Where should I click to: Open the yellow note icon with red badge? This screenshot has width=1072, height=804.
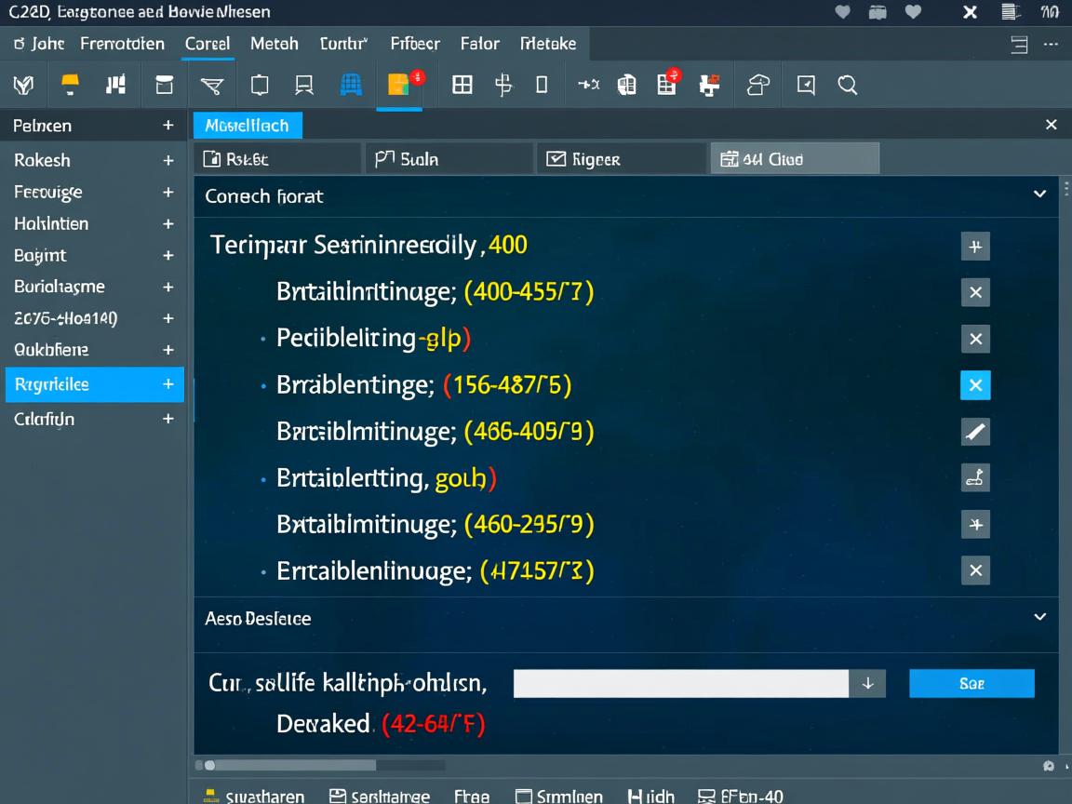[x=400, y=85]
